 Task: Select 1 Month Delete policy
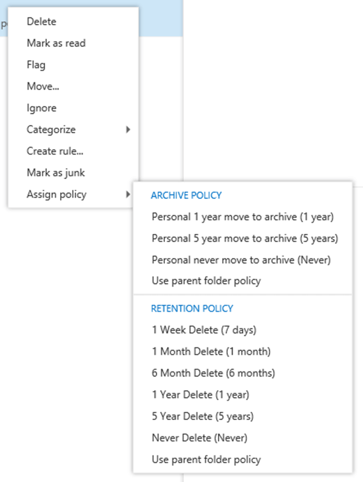pos(211,352)
